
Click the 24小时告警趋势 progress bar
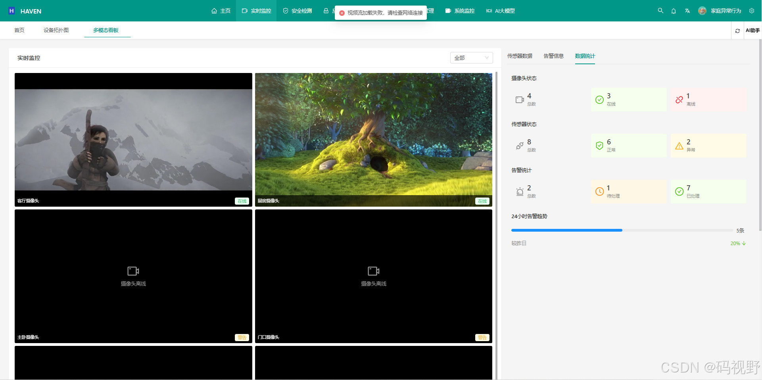(622, 230)
